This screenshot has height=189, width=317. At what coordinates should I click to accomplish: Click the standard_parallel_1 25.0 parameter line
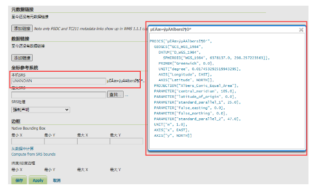click(x=197, y=102)
